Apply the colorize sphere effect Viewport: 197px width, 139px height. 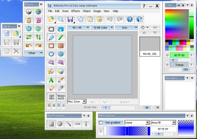click(x=38, y=12)
